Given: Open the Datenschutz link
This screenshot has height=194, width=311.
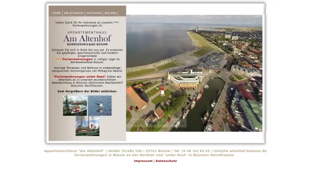Looking at the screenshot, I should (x=166, y=161).
